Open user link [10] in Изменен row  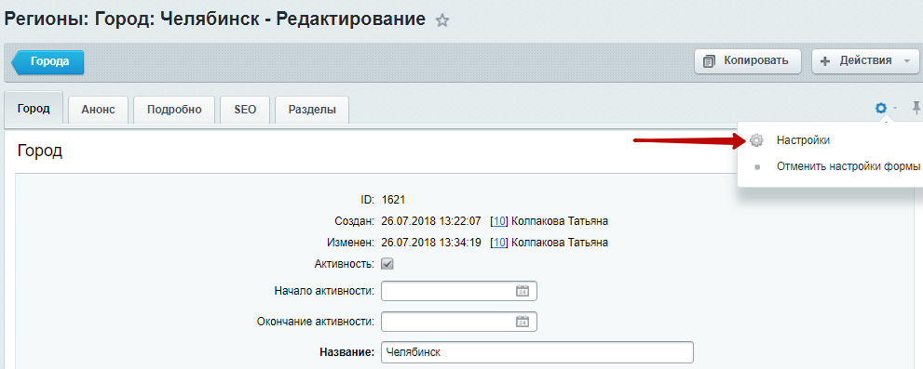click(x=499, y=243)
